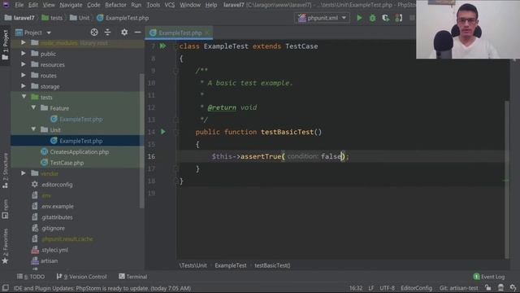The height and width of the screenshot is (293, 520).
Task: Run the phpunit.xml configuration
Action: (x=359, y=18)
